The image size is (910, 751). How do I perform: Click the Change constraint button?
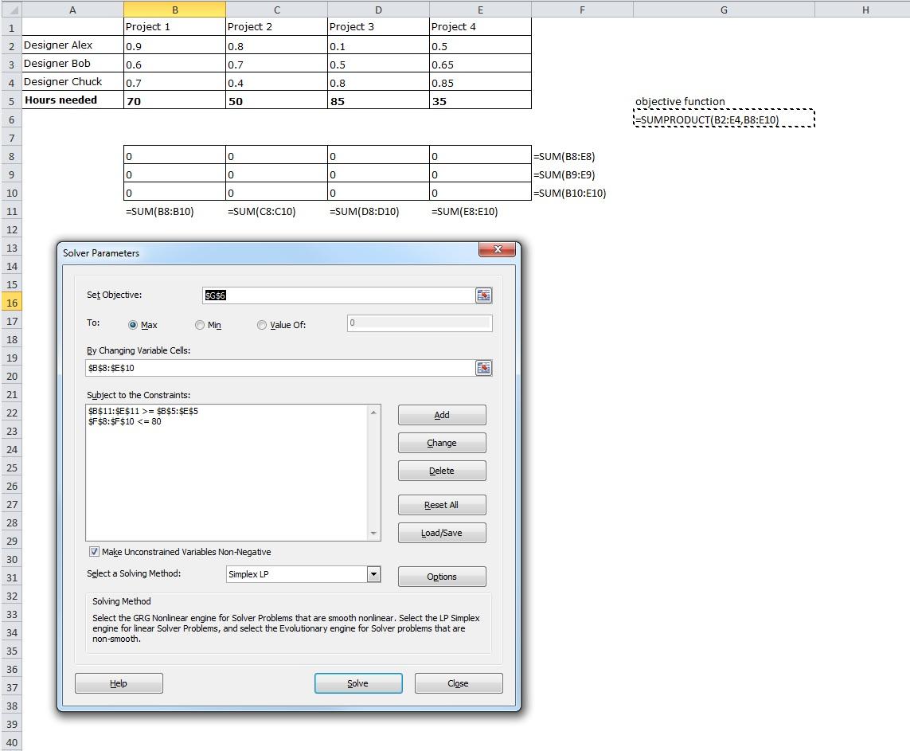tap(442, 443)
